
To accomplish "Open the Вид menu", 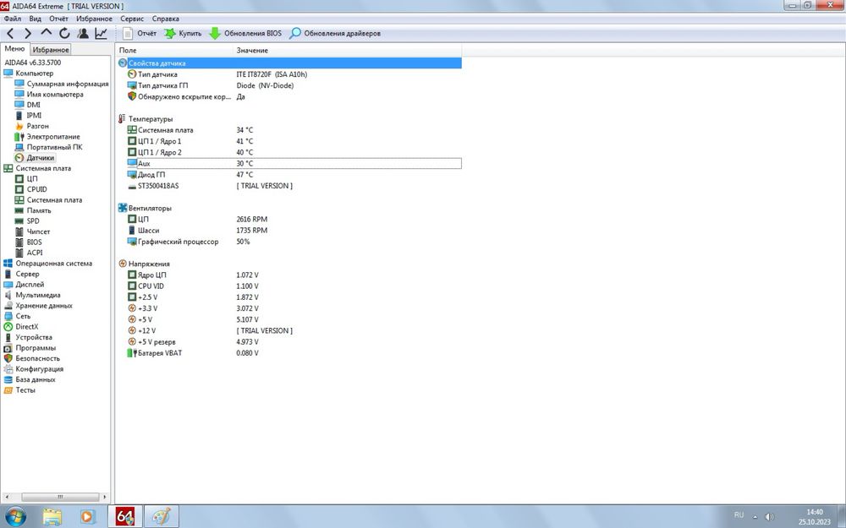I will [x=35, y=19].
